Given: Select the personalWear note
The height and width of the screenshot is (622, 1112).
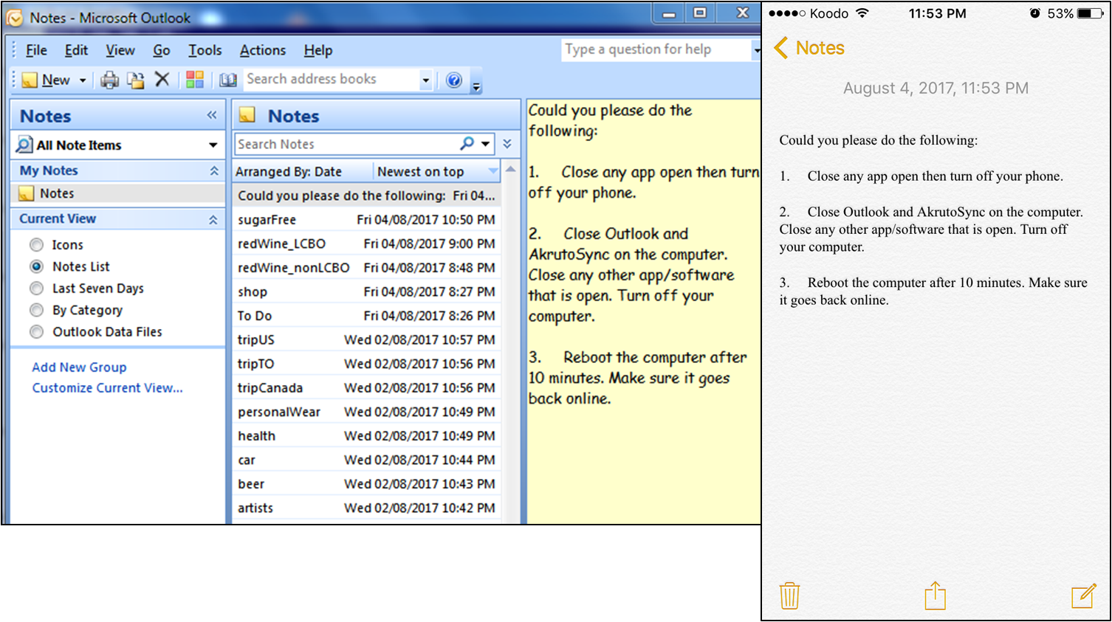Looking at the screenshot, I should (367, 412).
